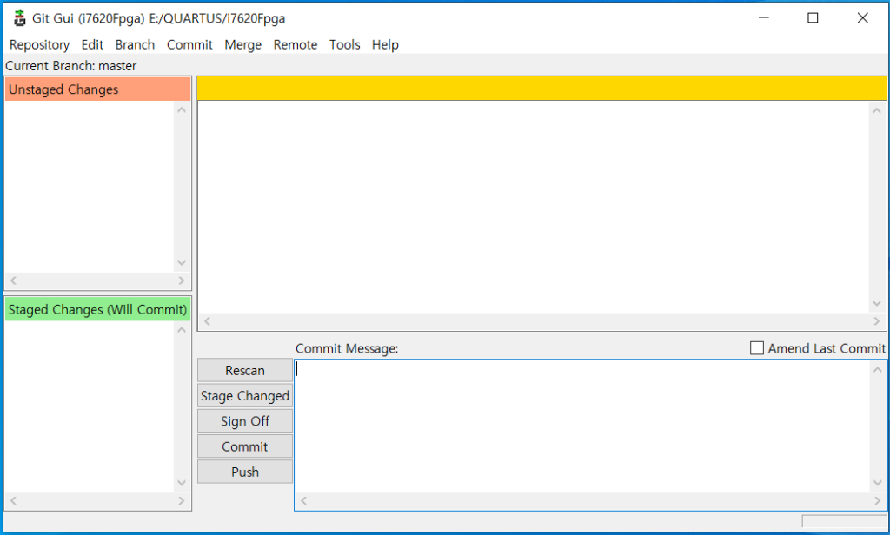Enable the Amend Last Commit checkbox
The image size is (890, 535).
coord(757,348)
